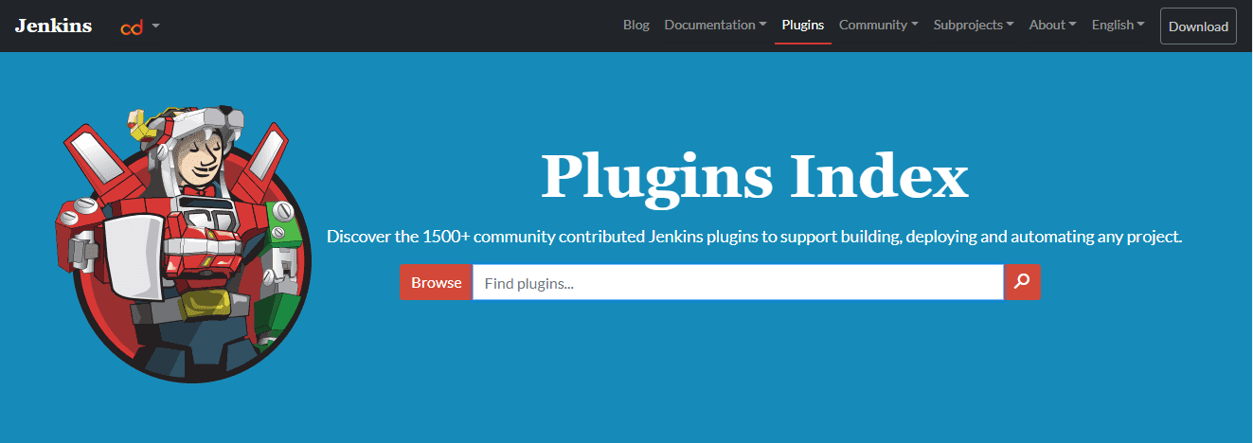Focus the Find plugins search field
Image resolution: width=1253 pixels, height=443 pixels.
click(x=737, y=282)
